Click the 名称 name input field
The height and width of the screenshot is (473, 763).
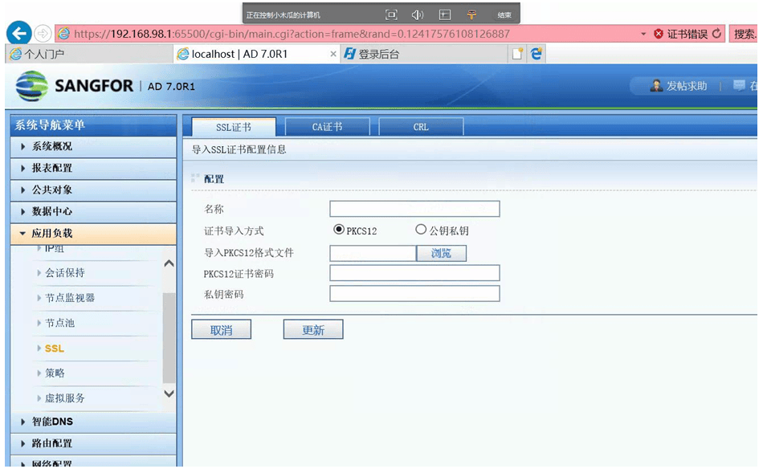[x=414, y=209]
